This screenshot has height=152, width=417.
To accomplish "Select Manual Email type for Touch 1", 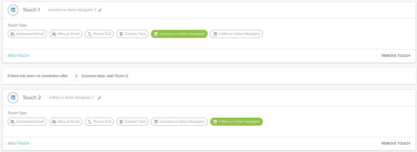I will (x=66, y=34).
